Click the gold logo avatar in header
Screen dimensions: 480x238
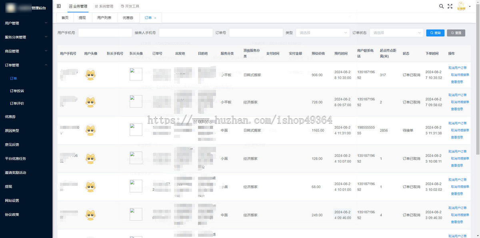461,6
